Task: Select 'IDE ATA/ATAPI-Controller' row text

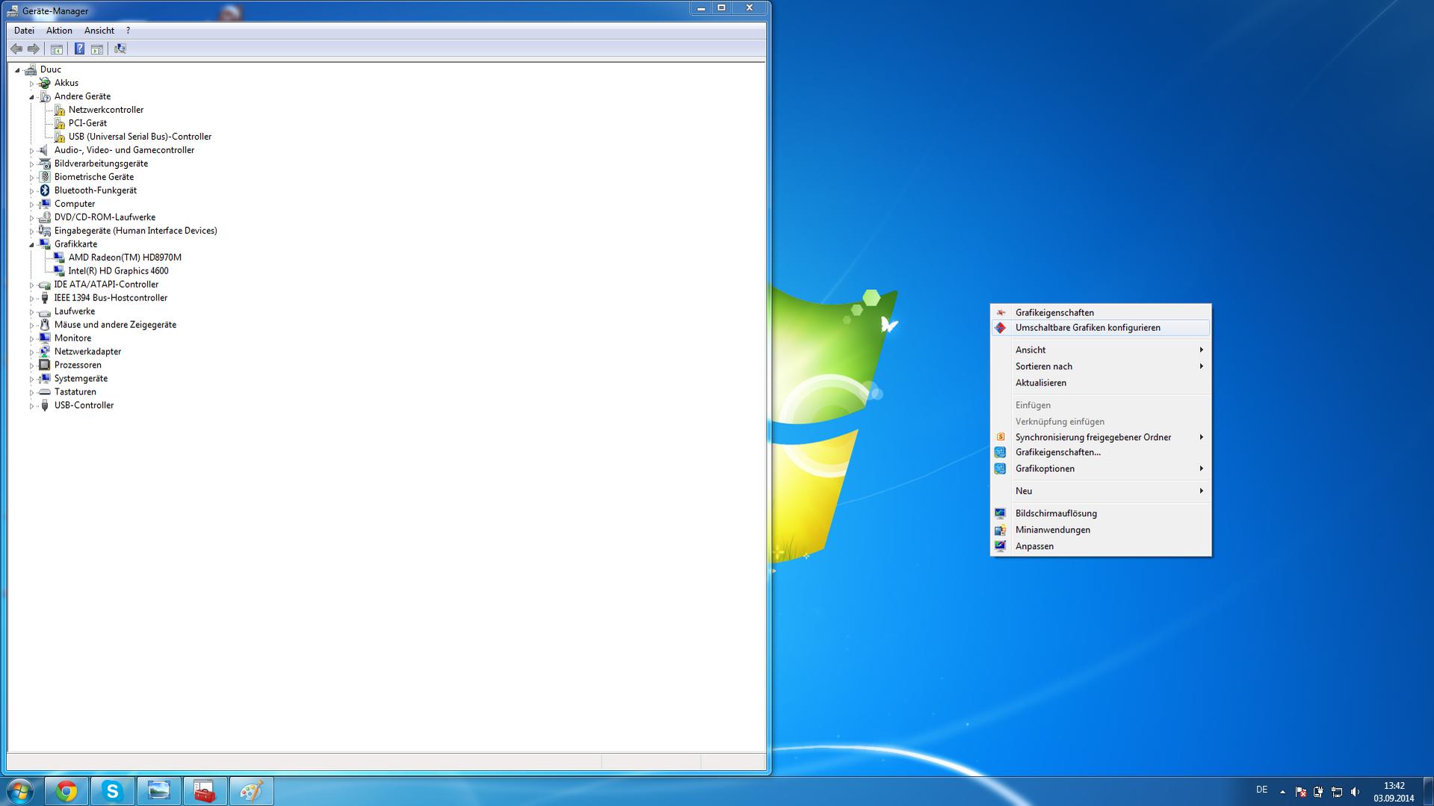Action: [106, 285]
